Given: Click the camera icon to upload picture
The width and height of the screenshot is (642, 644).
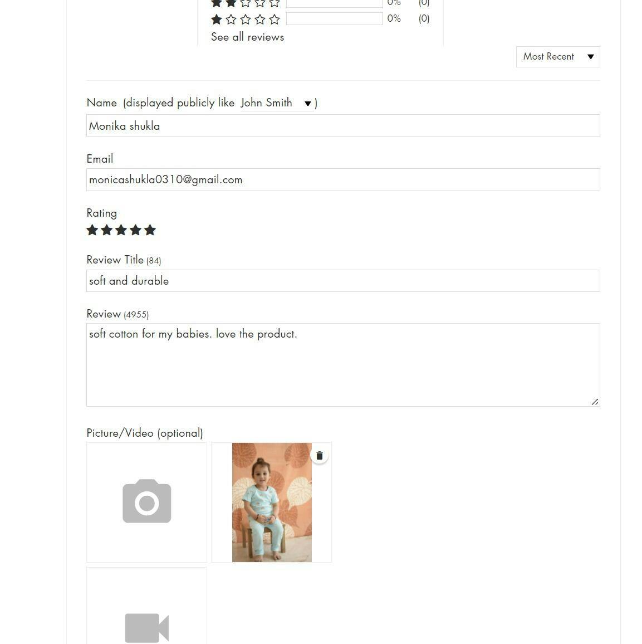Looking at the screenshot, I should point(146,501).
